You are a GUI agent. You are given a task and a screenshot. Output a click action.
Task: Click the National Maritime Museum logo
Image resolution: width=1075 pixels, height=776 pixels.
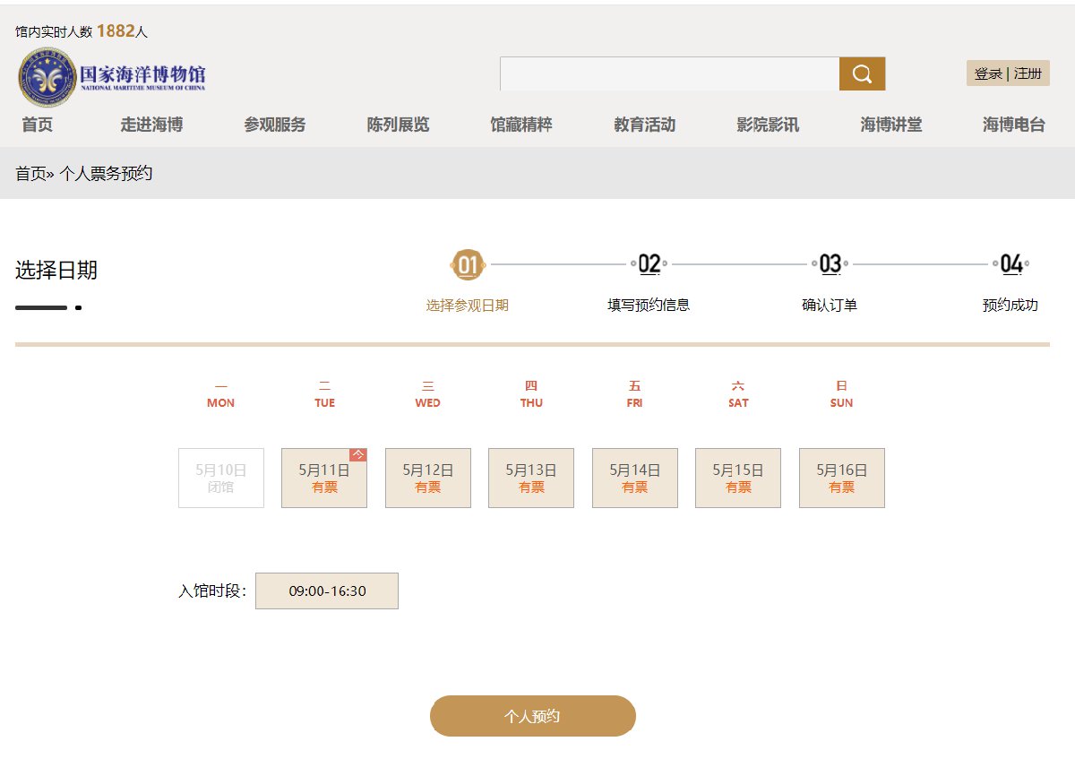[x=112, y=77]
